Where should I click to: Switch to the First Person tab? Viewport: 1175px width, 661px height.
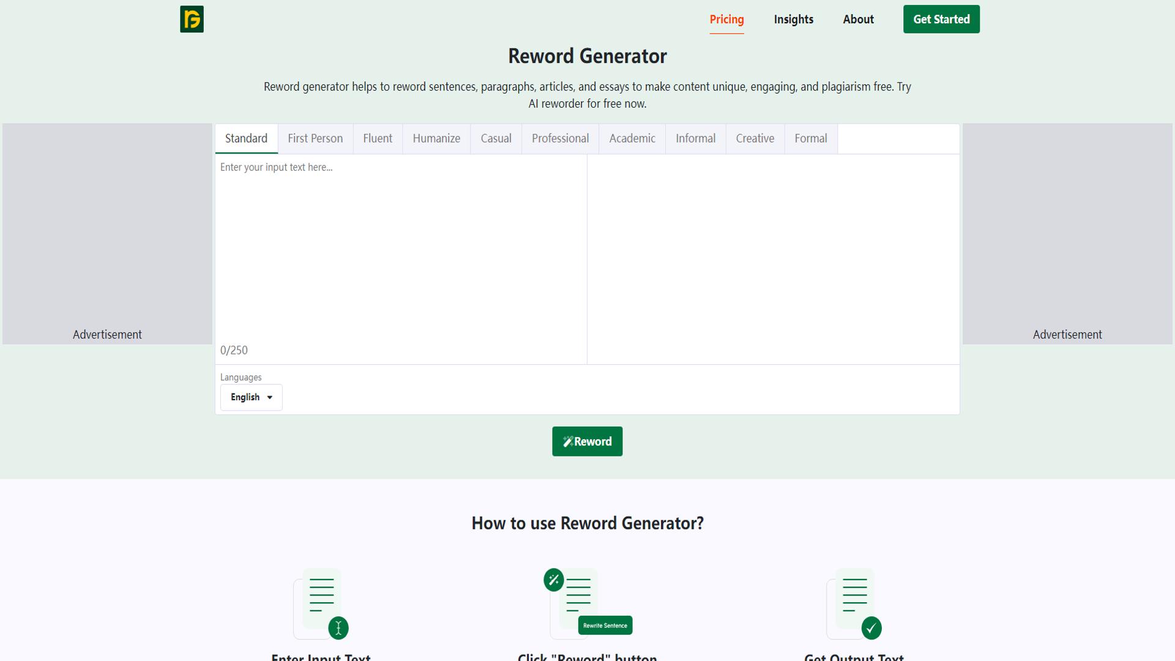(315, 138)
